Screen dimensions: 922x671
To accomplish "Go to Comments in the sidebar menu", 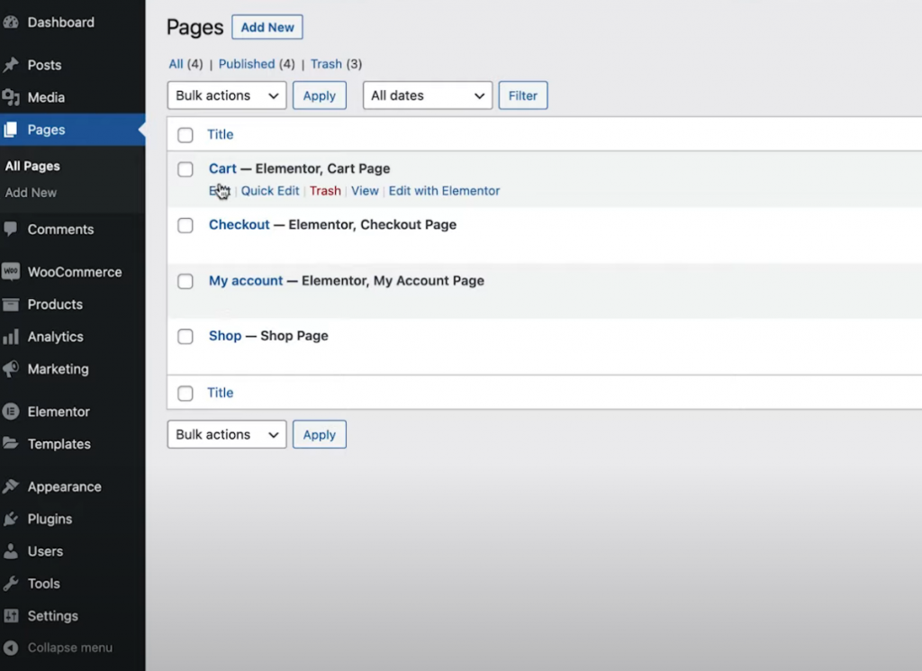I will (x=60, y=230).
